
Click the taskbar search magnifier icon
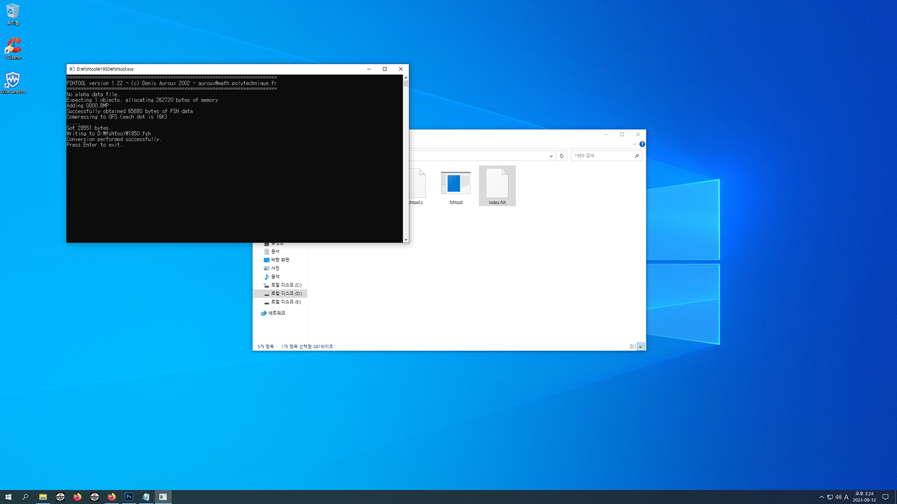tap(25, 497)
